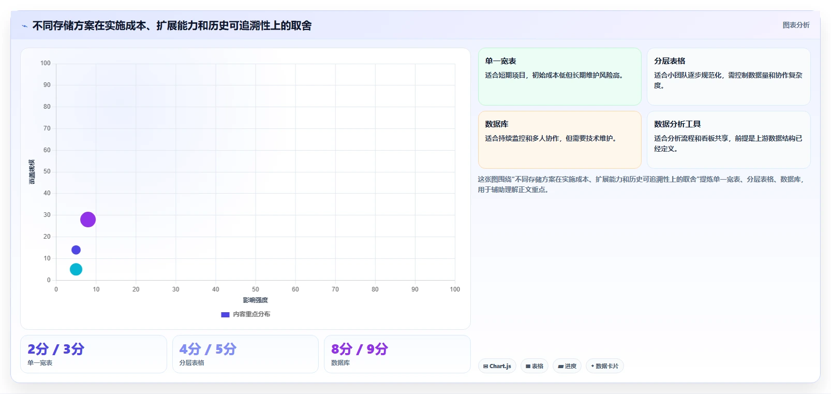Click the 进度 tag icon
Image resolution: width=831 pixels, height=394 pixels.
[x=560, y=366]
